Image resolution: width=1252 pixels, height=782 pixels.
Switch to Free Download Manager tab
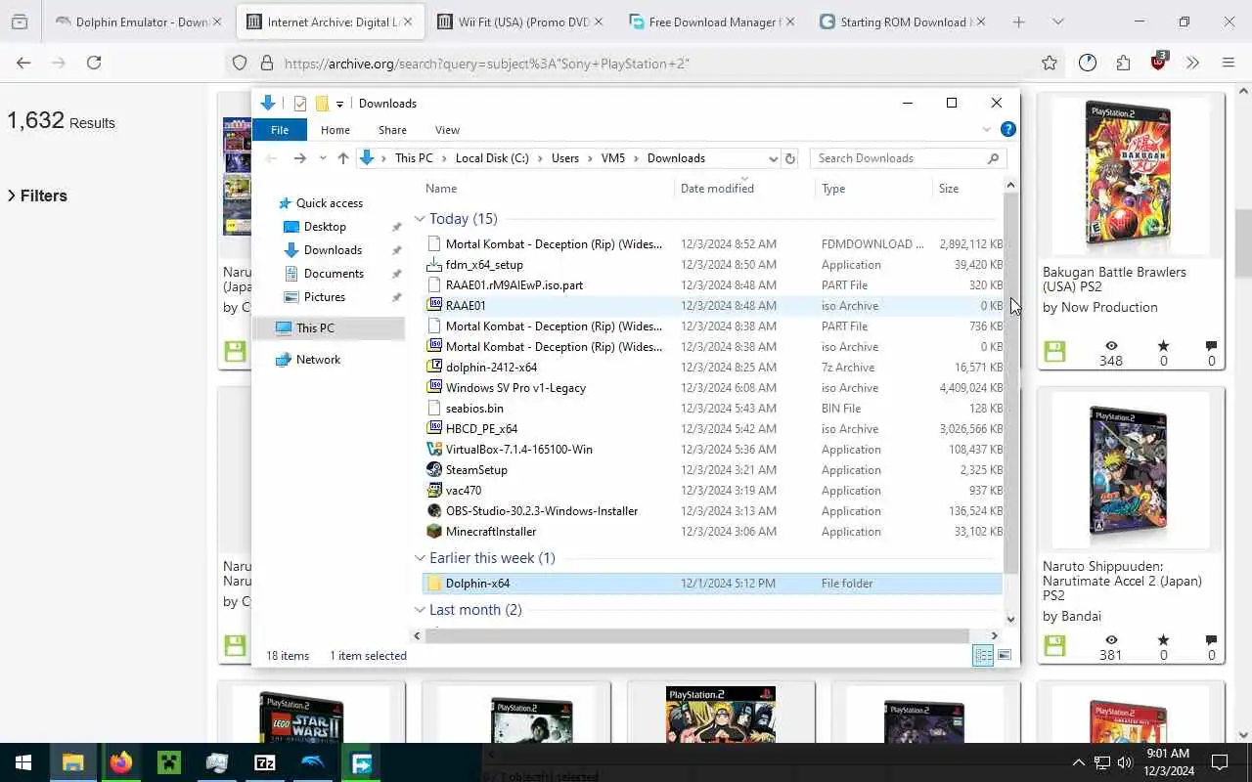[714, 22]
